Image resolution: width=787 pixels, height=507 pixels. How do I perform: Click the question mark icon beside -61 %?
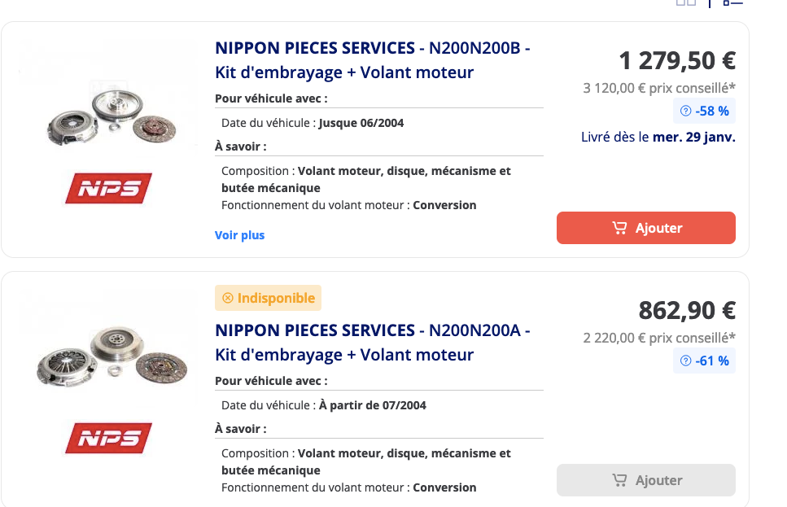coord(685,361)
